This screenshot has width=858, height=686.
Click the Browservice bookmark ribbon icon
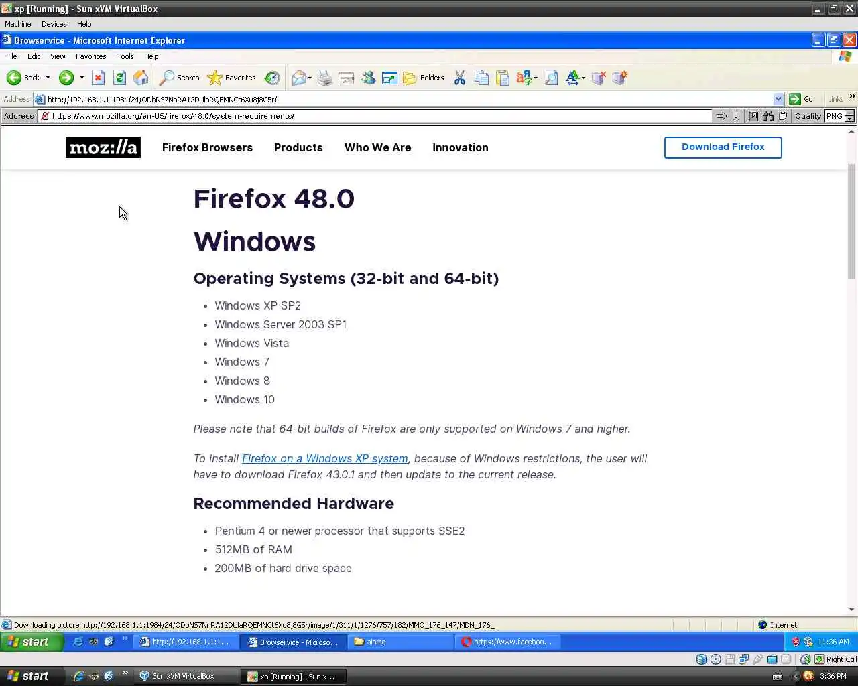[x=736, y=116]
